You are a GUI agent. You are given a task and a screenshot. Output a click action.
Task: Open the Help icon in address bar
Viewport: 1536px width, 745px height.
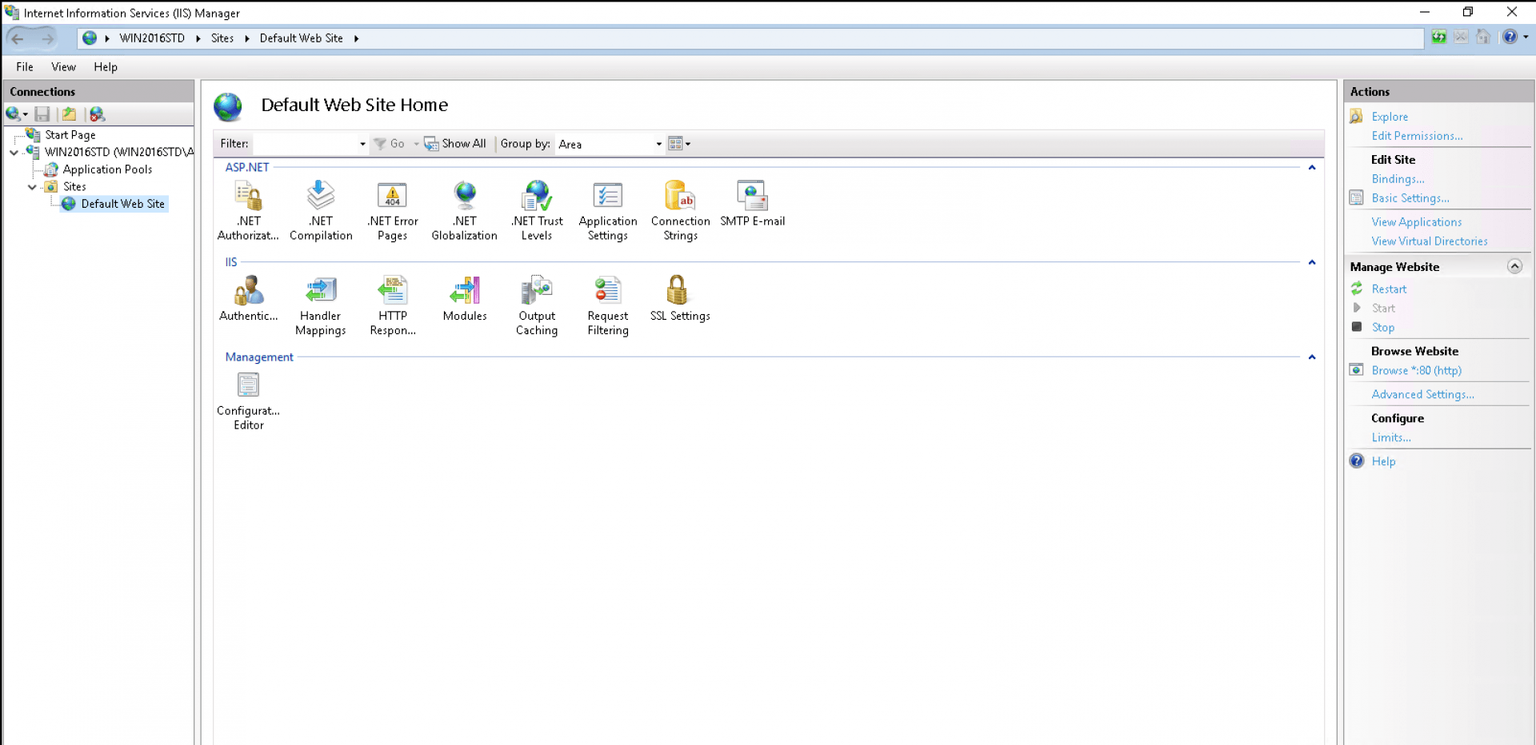1510,37
